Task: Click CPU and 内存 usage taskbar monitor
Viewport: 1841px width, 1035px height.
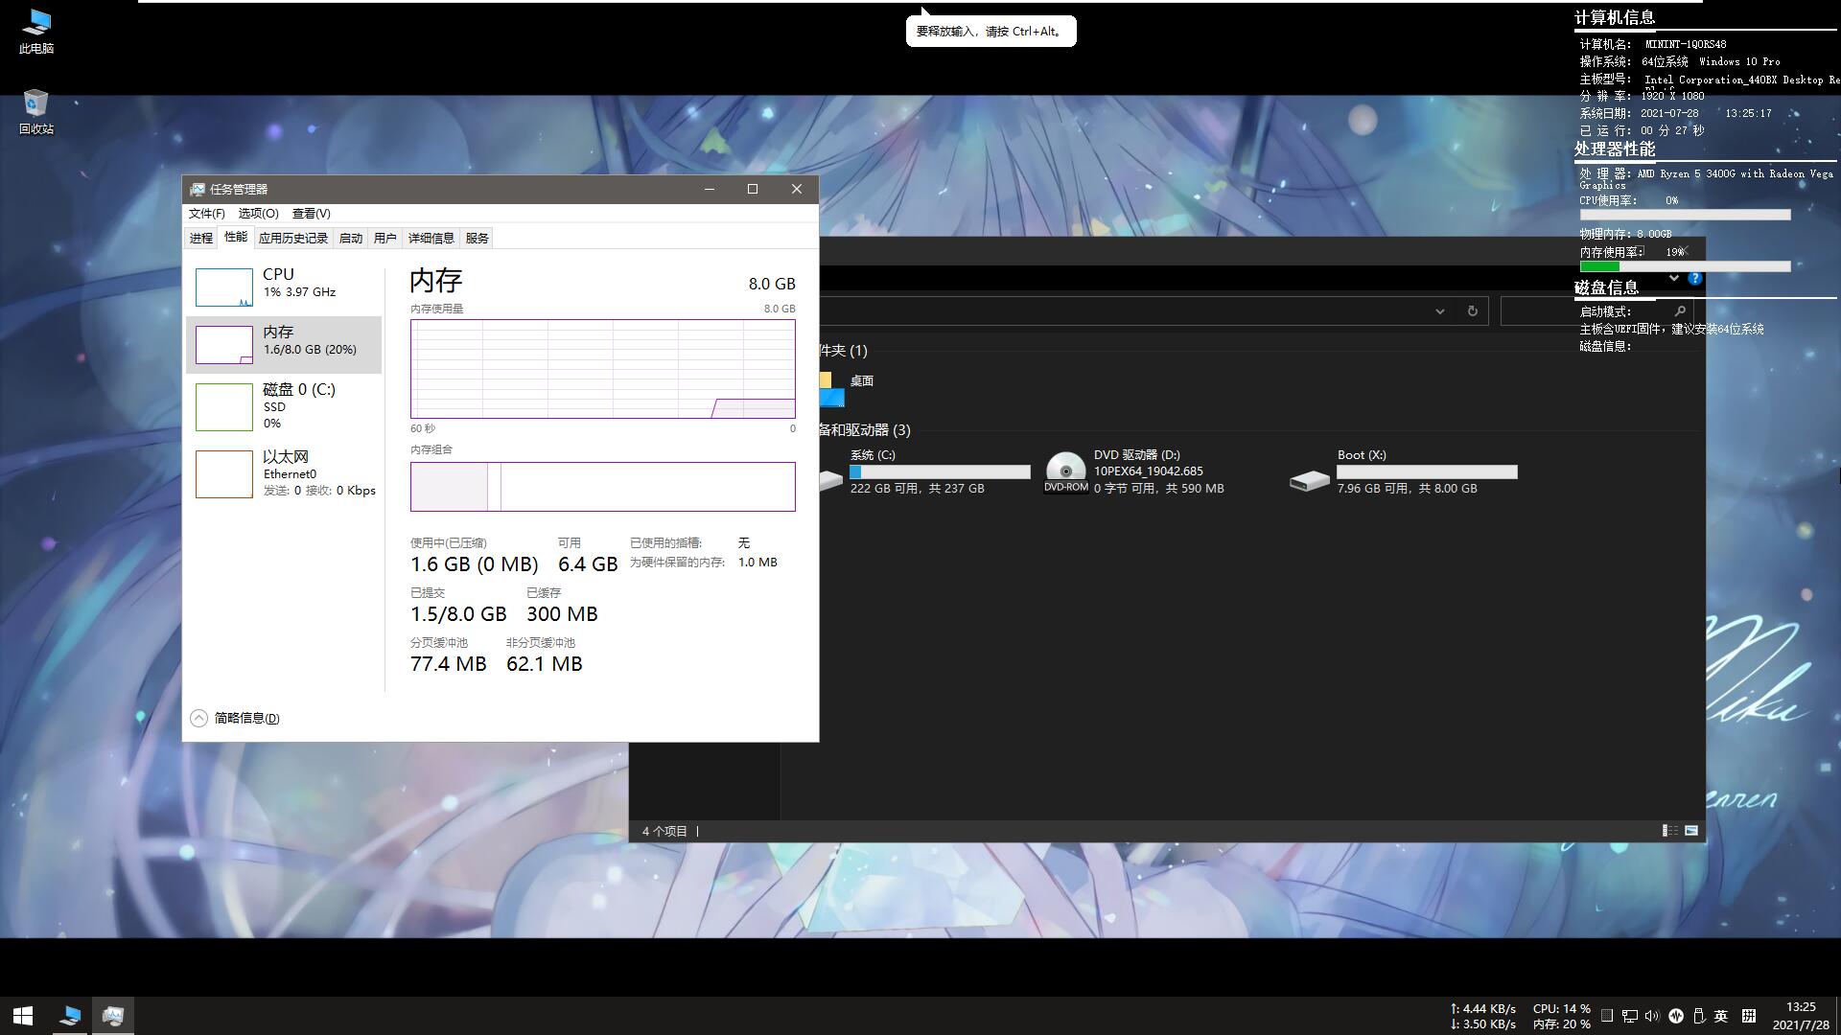Action: (x=1562, y=1016)
